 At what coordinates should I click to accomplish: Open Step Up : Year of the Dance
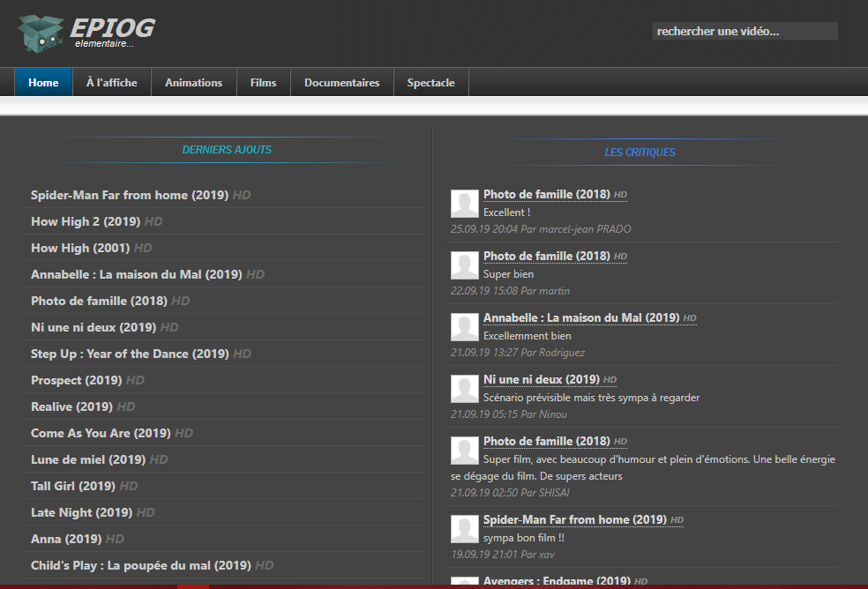(x=130, y=354)
